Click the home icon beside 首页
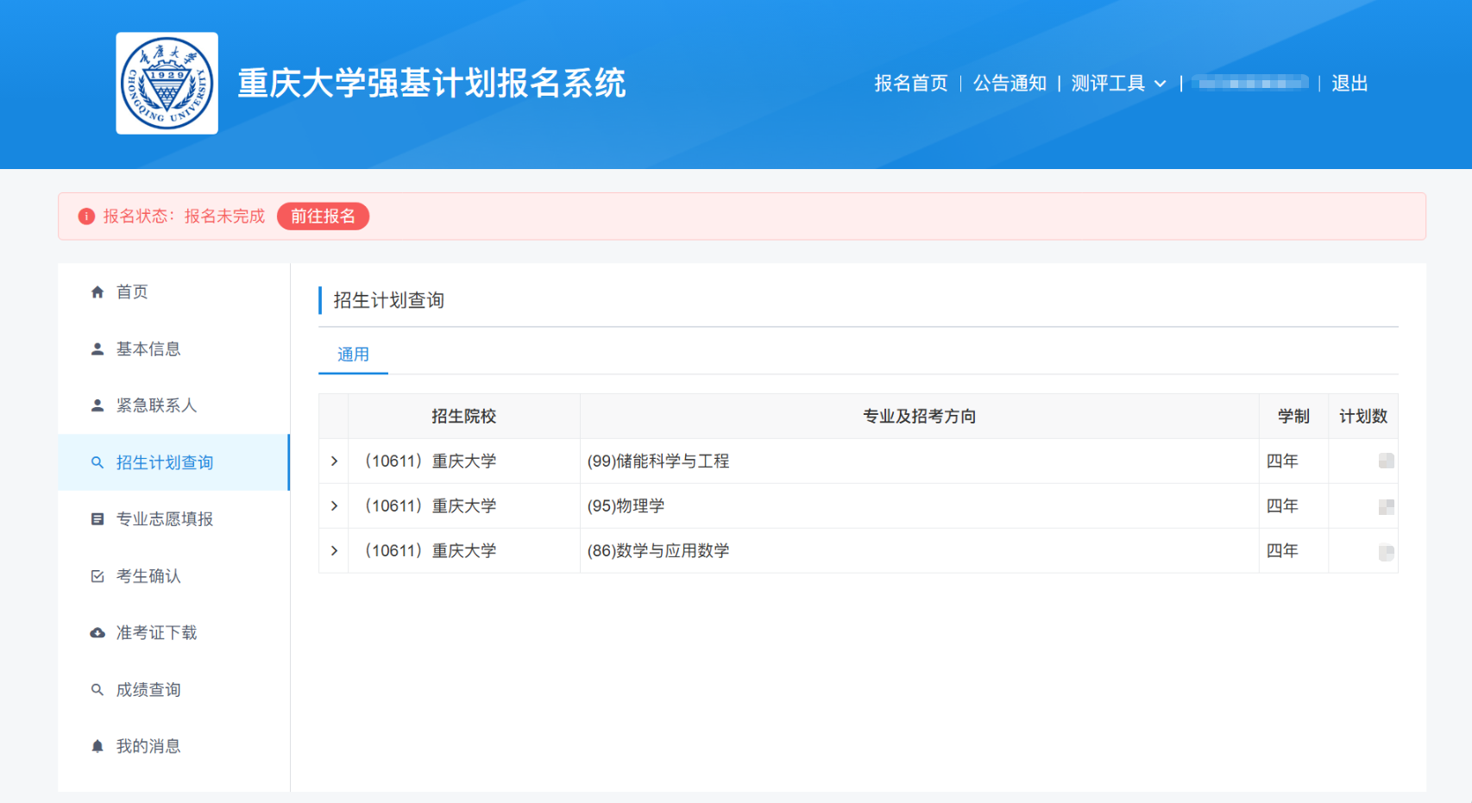The height and width of the screenshot is (803, 1472). tap(98, 292)
